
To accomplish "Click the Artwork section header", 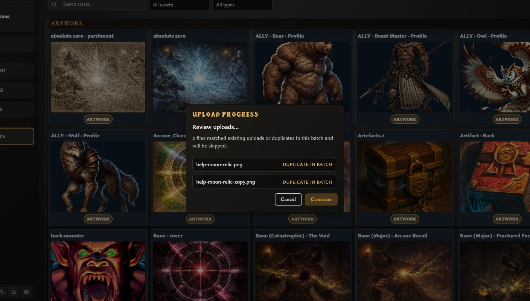I will pyautogui.click(x=67, y=23).
